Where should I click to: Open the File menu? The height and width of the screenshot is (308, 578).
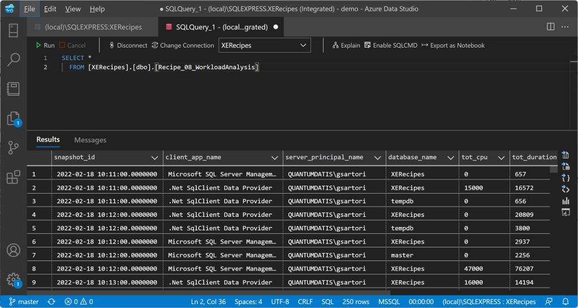point(29,9)
